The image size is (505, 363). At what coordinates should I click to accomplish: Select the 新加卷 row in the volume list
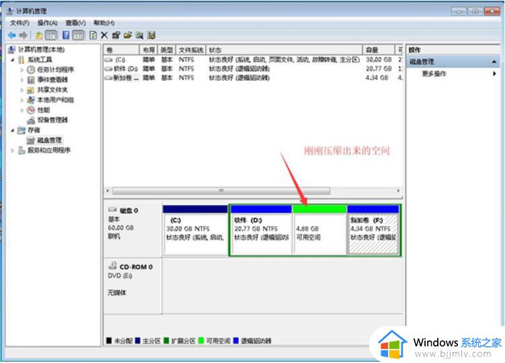tap(254, 77)
